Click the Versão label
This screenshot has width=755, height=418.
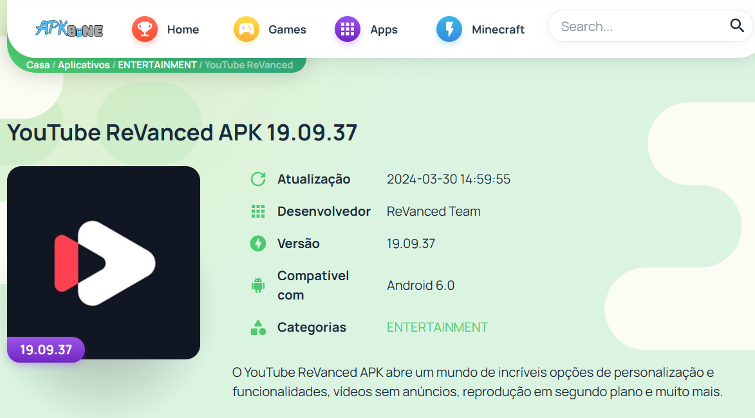pyautogui.click(x=298, y=243)
